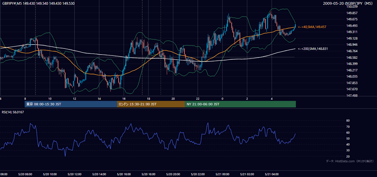Click the RSI 40 level label
Viewport: 377px width, 177px height.
(x=348, y=144)
